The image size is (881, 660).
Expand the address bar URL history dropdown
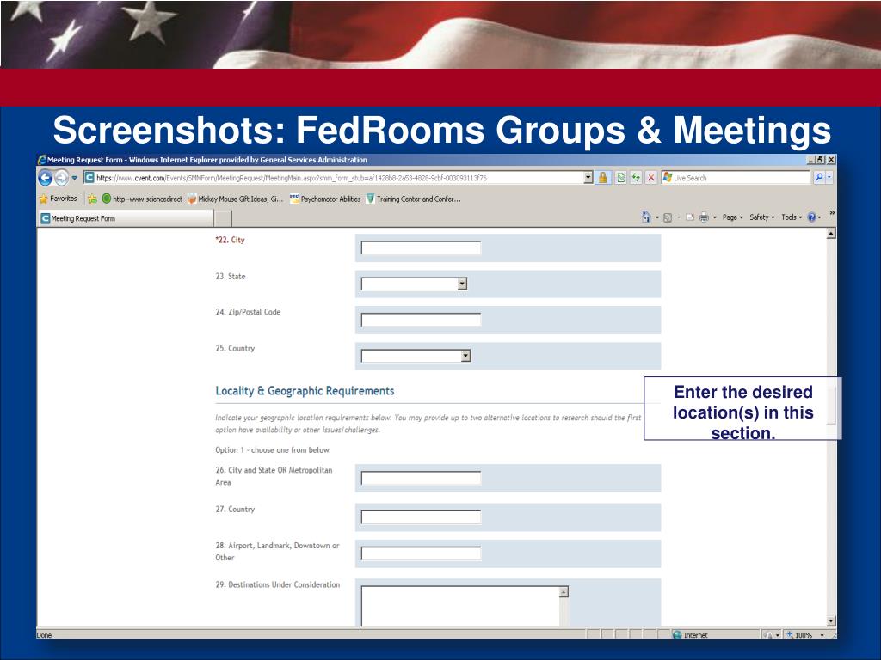pos(588,178)
